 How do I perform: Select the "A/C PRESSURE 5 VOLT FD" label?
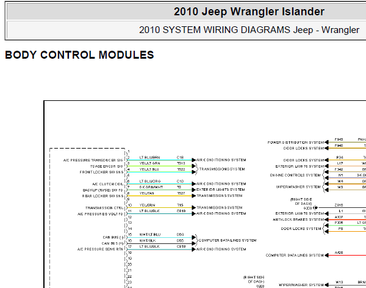click(100, 214)
